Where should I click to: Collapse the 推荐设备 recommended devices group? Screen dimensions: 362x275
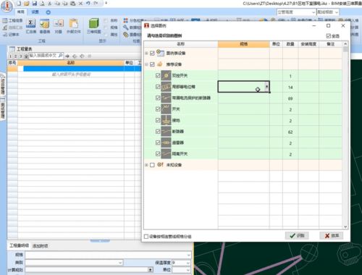pyautogui.click(x=146, y=64)
